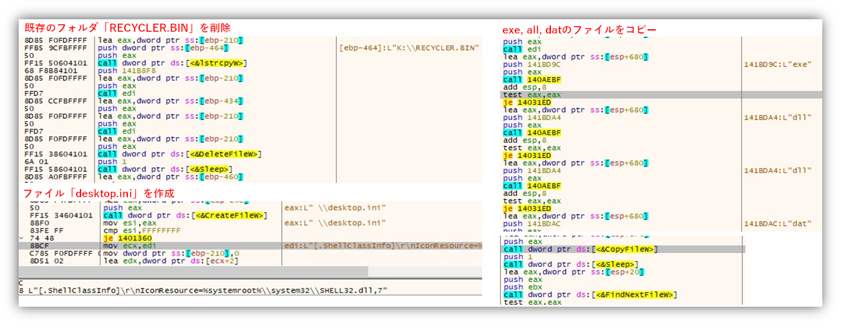The height and width of the screenshot is (326, 841).
Task: Click the jump arrow marker beside 74 48
Action: click(23, 238)
